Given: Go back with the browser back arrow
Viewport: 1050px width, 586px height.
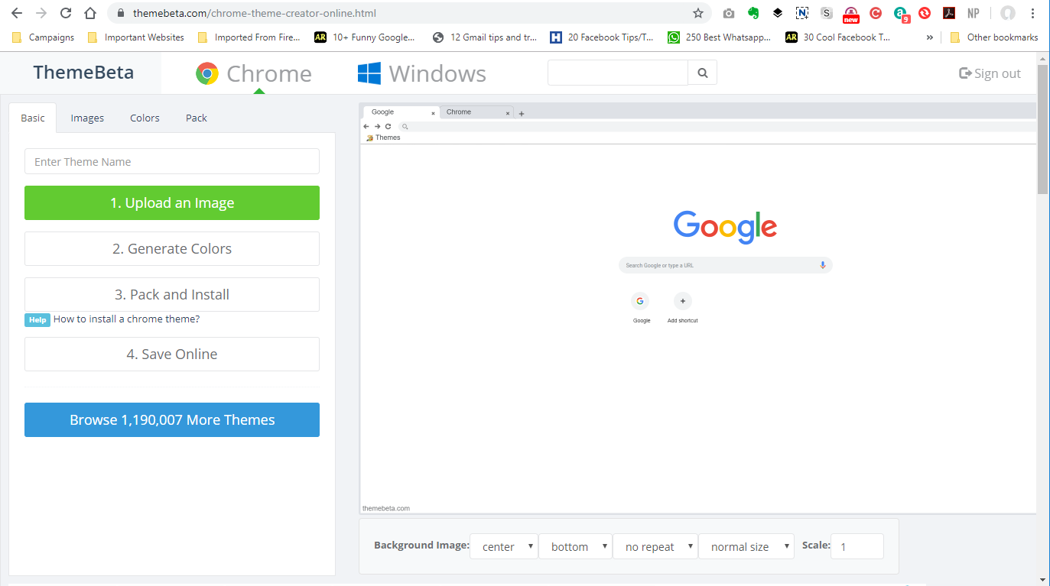Looking at the screenshot, I should point(17,13).
